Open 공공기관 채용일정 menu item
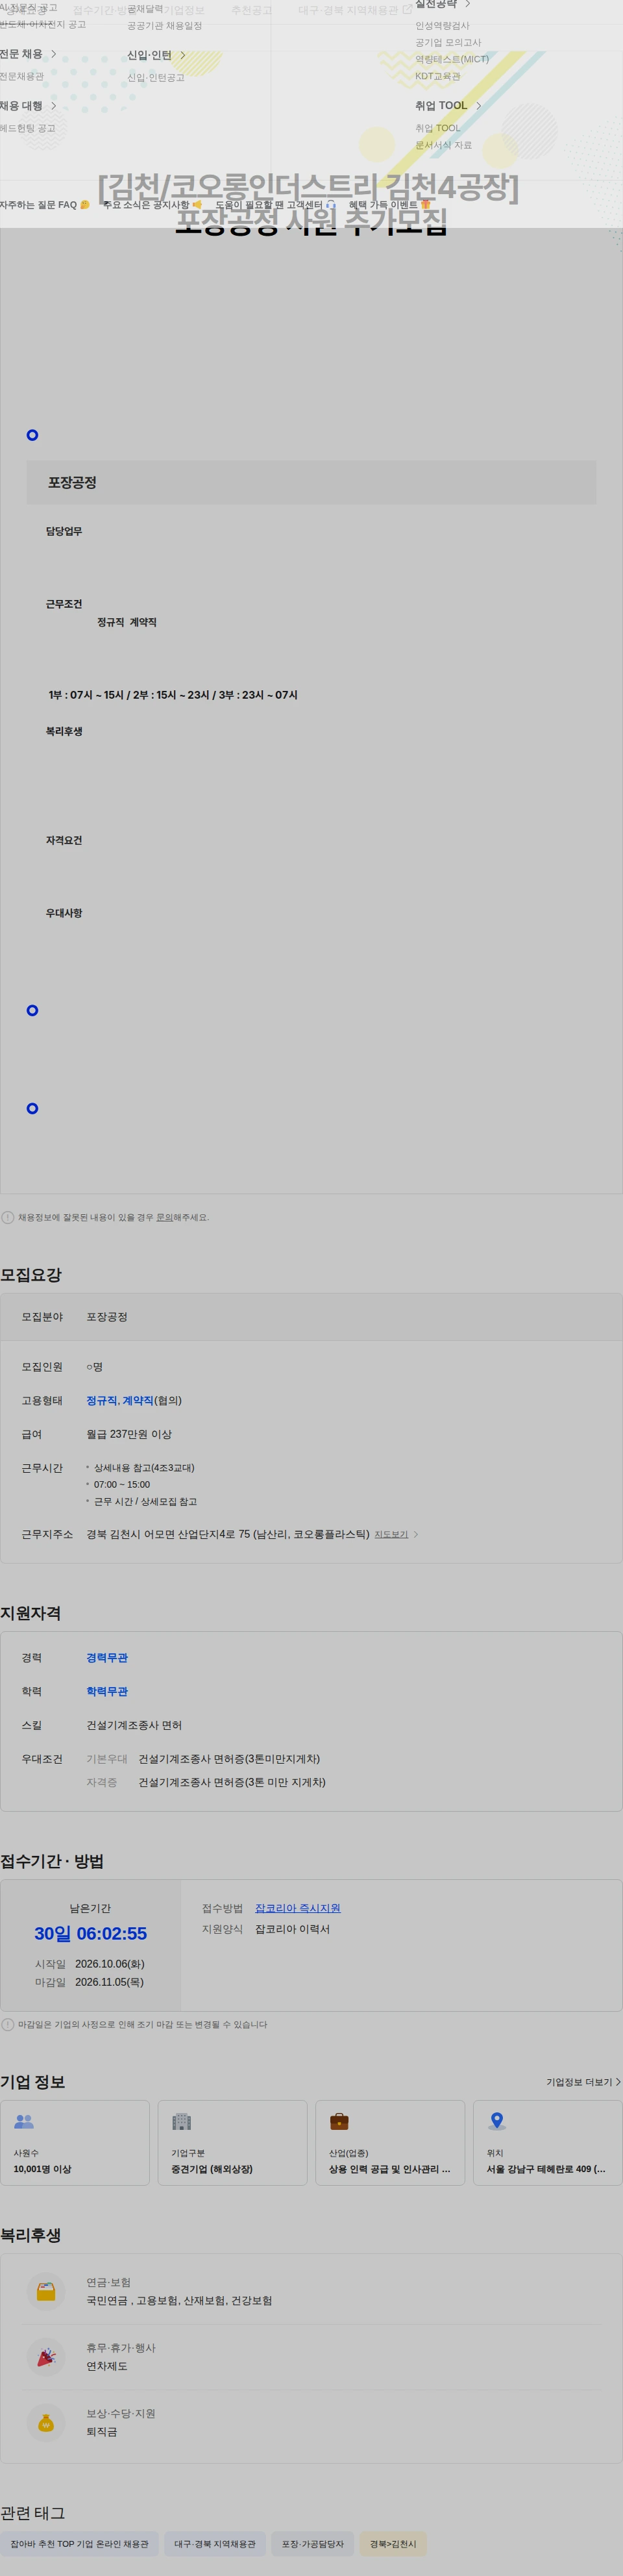This screenshot has height=2576, width=623. point(164,26)
